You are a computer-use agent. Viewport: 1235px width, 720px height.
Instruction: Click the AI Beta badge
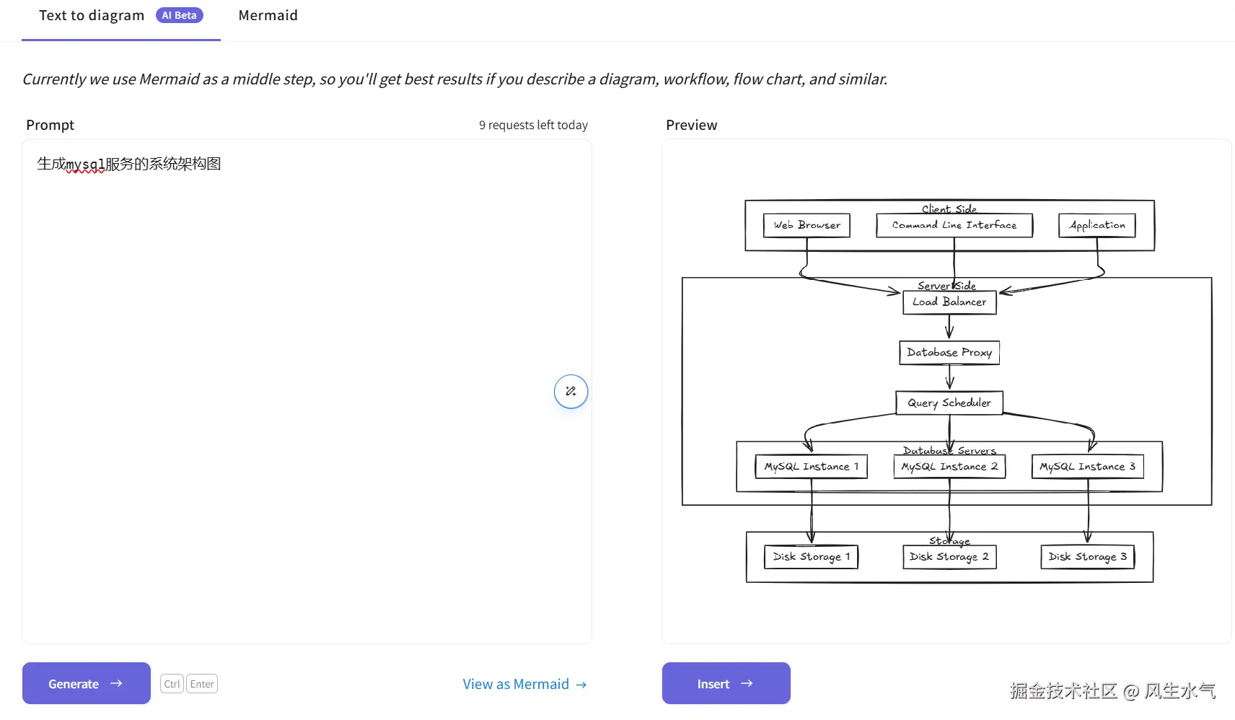[x=179, y=15]
